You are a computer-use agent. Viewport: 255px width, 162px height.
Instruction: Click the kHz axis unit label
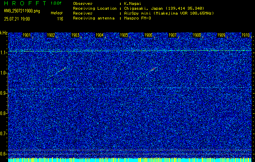[4, 33]
